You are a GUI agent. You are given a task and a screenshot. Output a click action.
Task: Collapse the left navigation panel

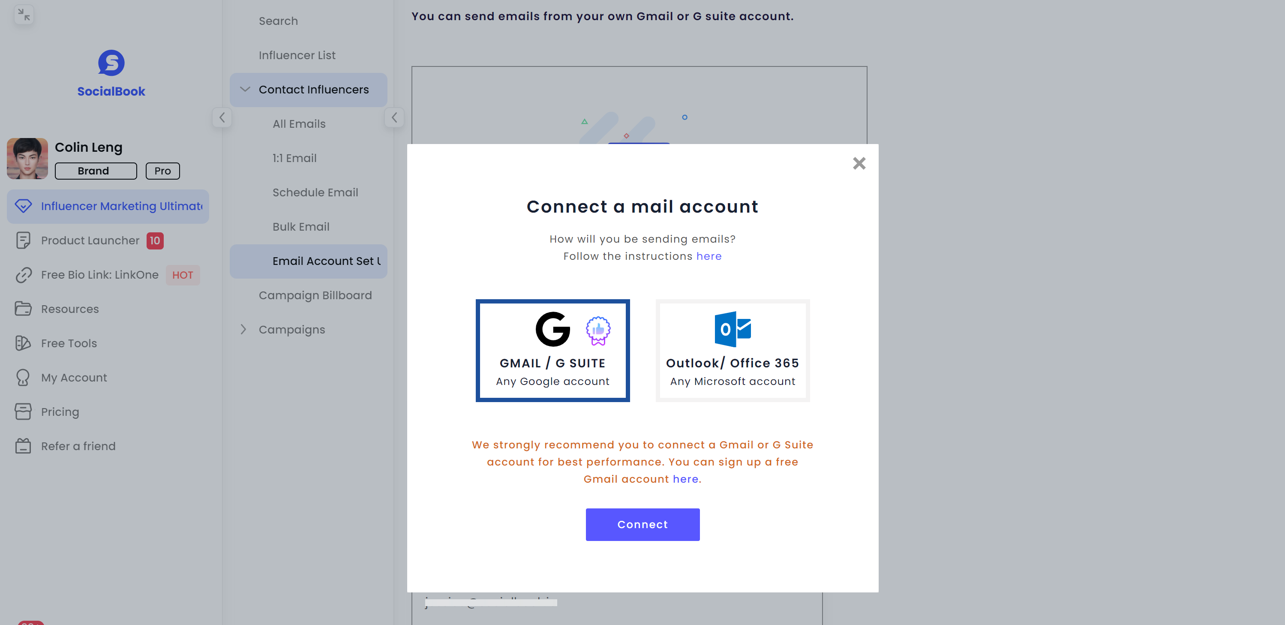tap(222, 118)
